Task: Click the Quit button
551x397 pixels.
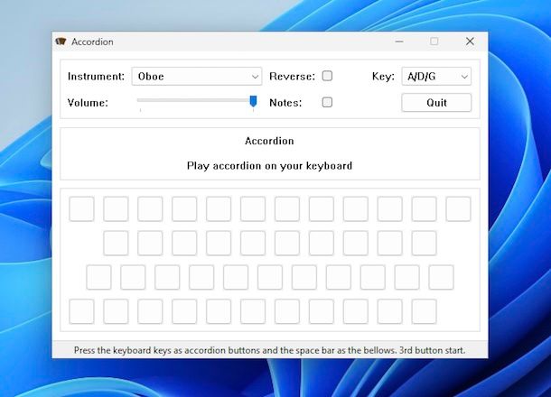Action: pos(436,103)
